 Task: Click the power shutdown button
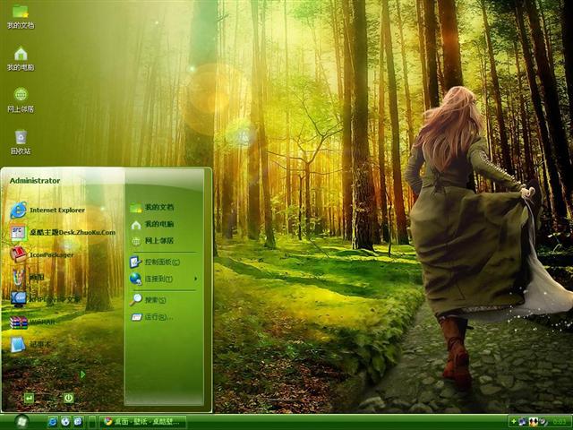pyautogui.click(x=69, y=398)
